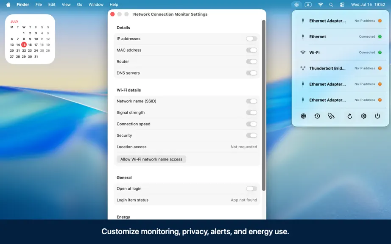Open the network monitor globe in menu bar
Screen dimensions: 391x244
point(296,5)
